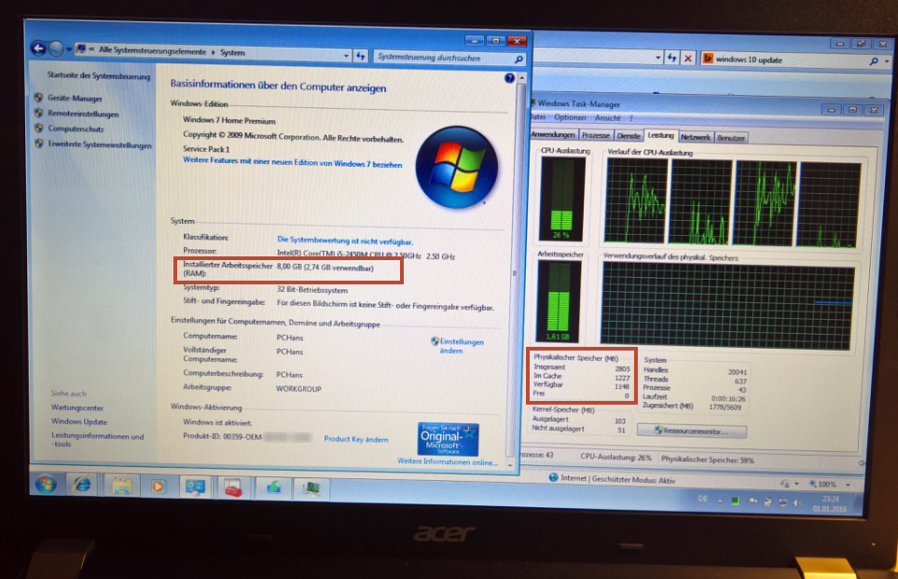The image size is (898, 579).
Task: Open the ? help menu in Task Manager
Action: 631,118
